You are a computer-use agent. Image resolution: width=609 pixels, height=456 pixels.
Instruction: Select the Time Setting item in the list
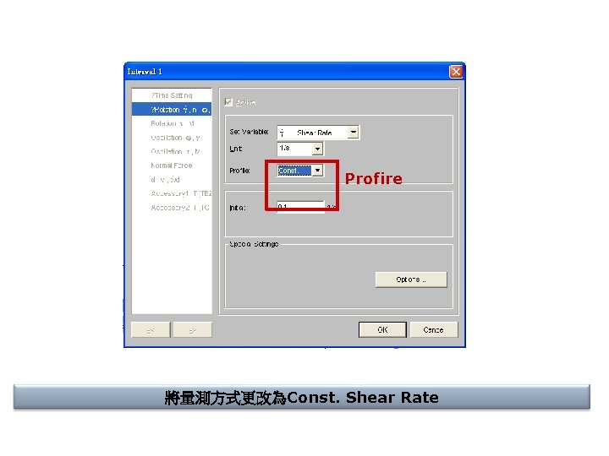click(x=172, y=95)
